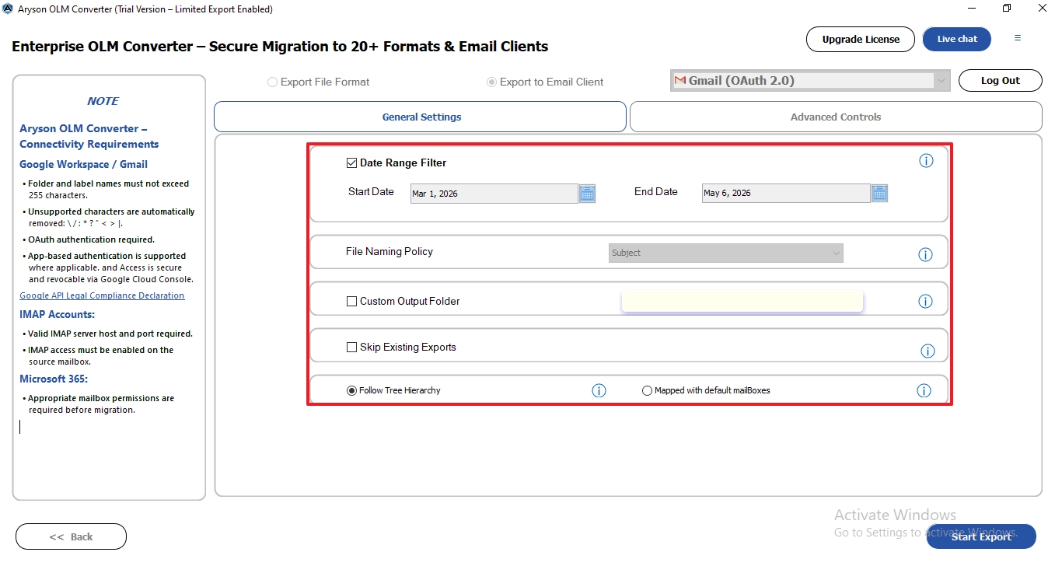Go Back to the previous step
This screenshot has width=1062, height=566.
click(71, 536)
